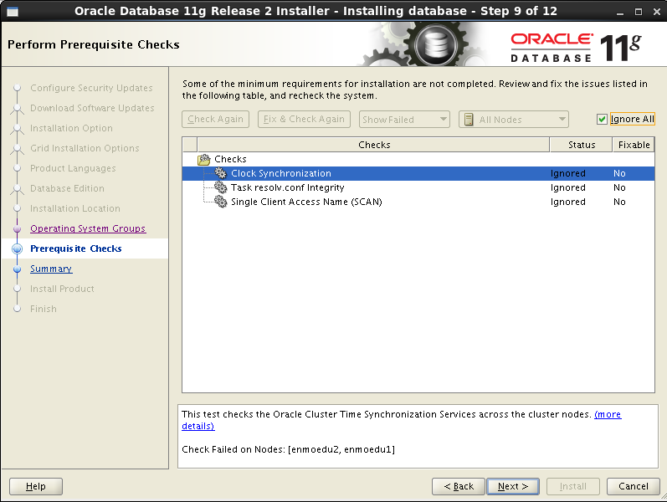Select the Checks root tree node
This screenshot has width=667, height=502.
[x=230, y=159]
